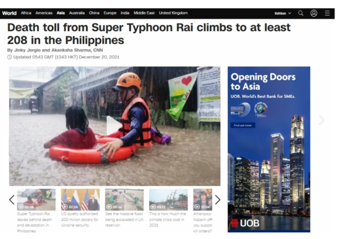Click the Find out more ad button
The height and width of the screenshot is (239, 339).
(243, 125)
